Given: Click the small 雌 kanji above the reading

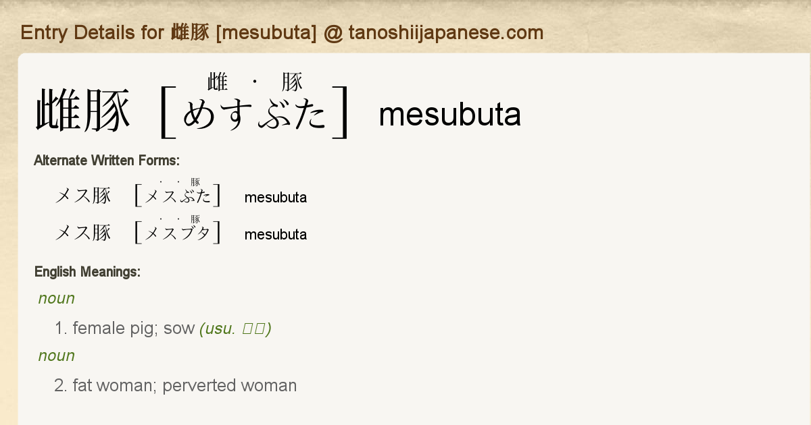Looking at the screenshot, I should point(218,82).
